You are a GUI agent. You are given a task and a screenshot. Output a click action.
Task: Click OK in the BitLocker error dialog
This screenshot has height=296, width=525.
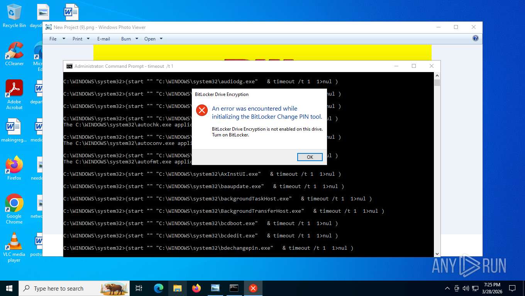point(310,157)
